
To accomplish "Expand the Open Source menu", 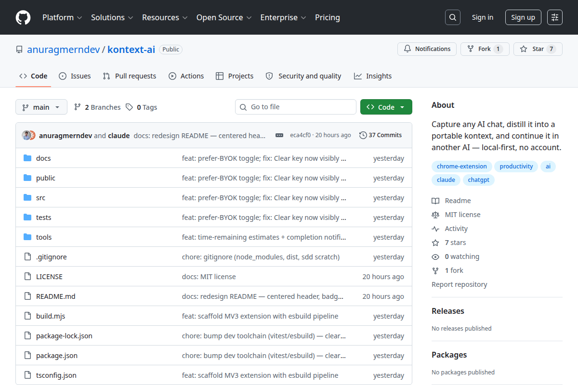I will pos(224,17).
